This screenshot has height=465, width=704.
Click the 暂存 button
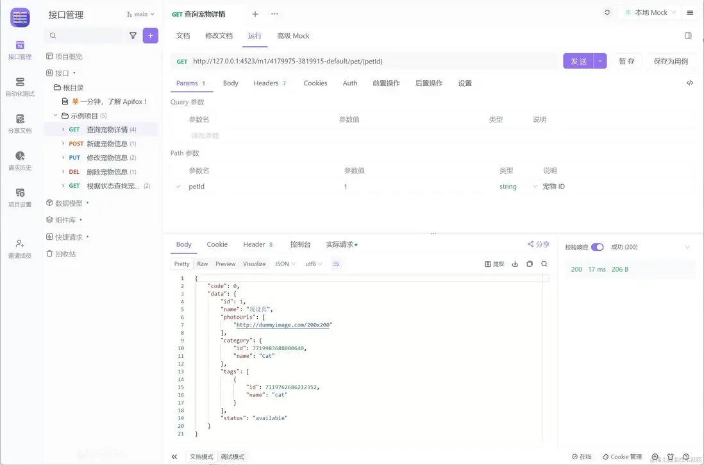point(627,61)
